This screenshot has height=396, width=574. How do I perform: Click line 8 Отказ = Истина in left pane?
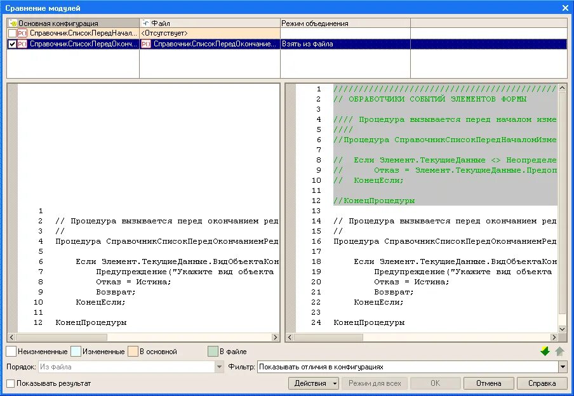[133, 282]
